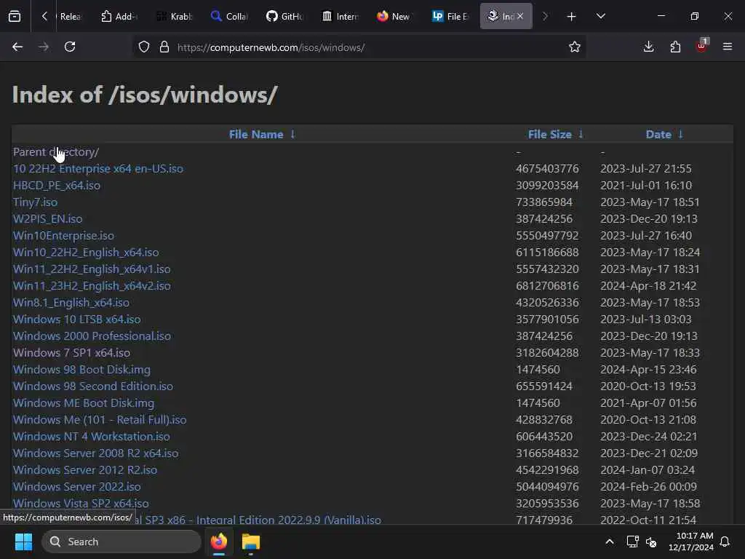Switch to the Colla search tab
Image resolution: width=745 pixels, height=559 pixels.
pos(229,16)
